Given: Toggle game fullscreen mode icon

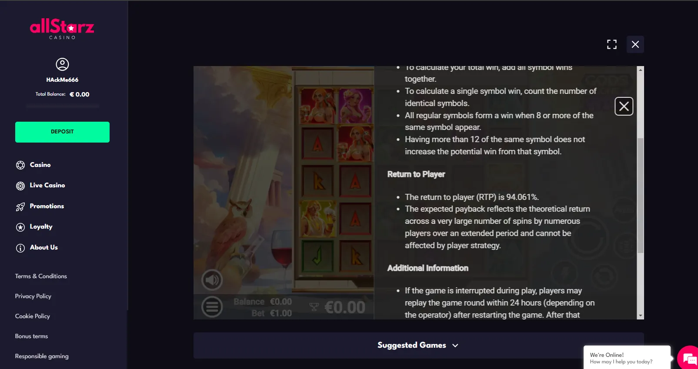Looking at the screenshot, I should point(612,44).
